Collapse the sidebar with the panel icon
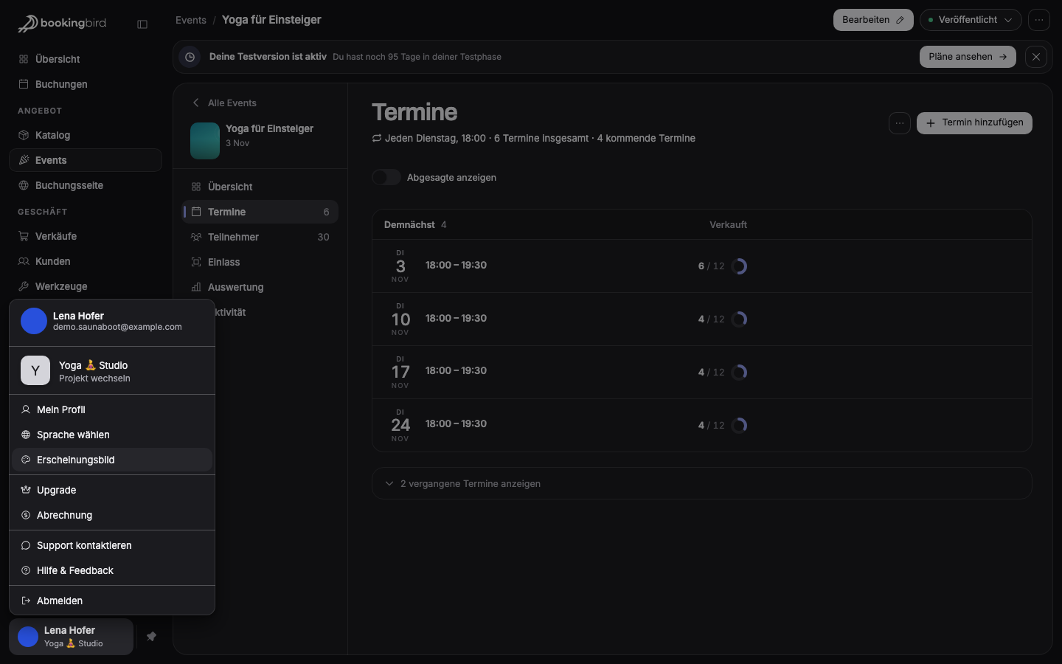1062x664 pixels. pos(142,24)
